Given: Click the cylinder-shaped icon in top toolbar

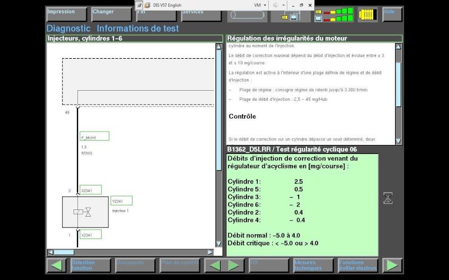Looking at the screenshot, I should [x=248, y=16].
